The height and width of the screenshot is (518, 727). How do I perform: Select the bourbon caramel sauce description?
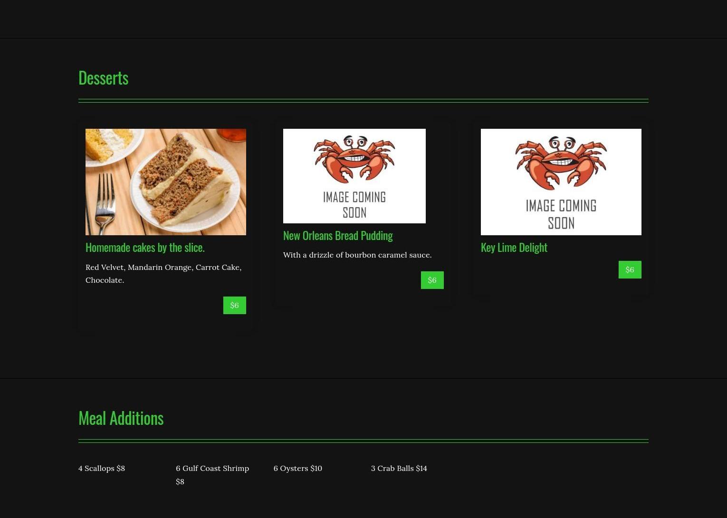pyautogui.click(x=357, y=255)
